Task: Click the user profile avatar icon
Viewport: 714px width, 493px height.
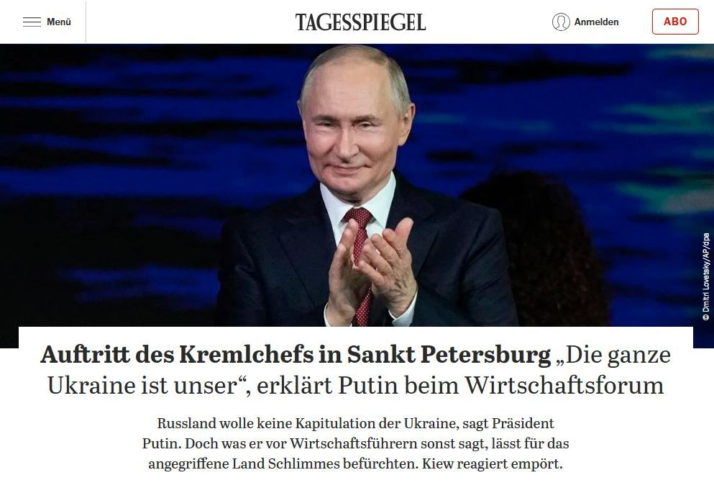Action: pos(561,22)
